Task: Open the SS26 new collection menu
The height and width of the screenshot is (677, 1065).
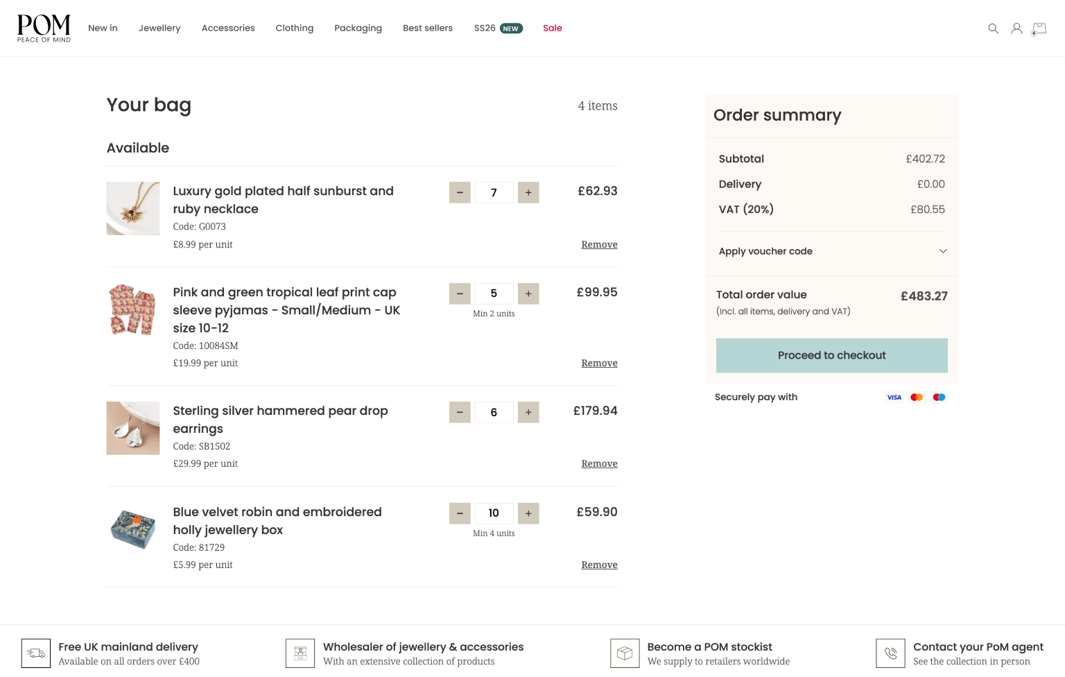Action: pyautogui.click(x=498, y=28)
